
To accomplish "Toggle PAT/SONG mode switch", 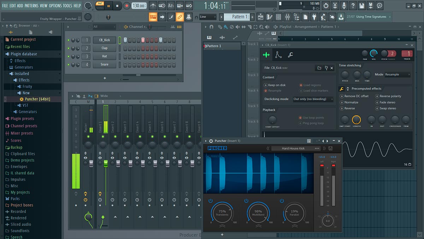I will [x=100, y=6].
